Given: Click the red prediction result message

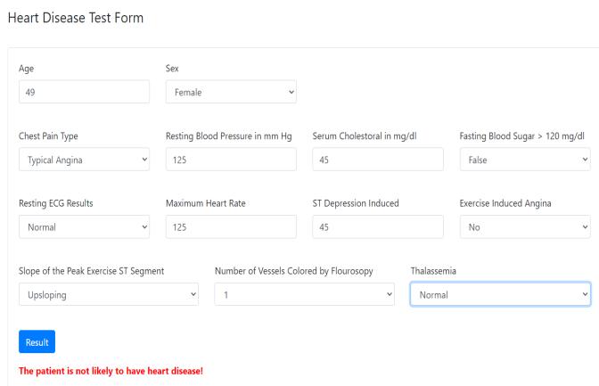Looking at the screenshot, I should [111, 371].
